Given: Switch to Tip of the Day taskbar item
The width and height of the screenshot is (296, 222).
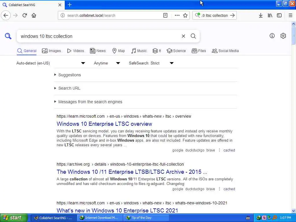Looking at the screenshot, I should (146, 218).
